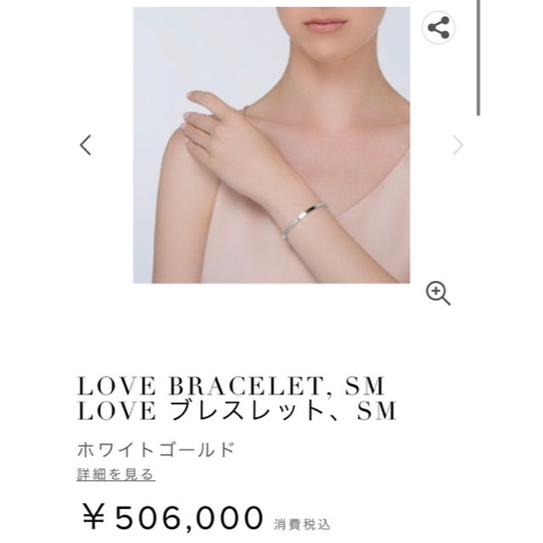543x543 pixels.
Task: Click the LOVE BRACELET, SM title
Action: click(231, 386)
